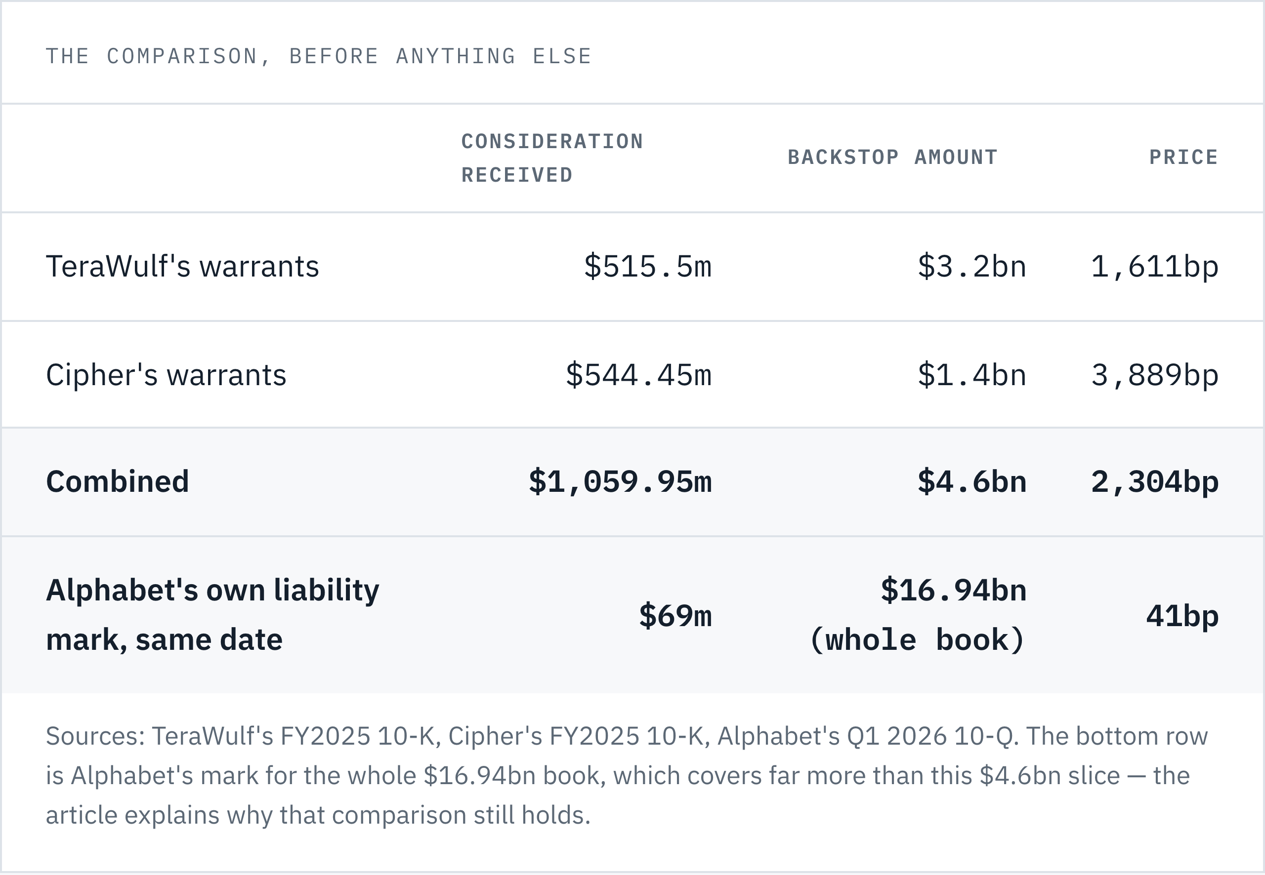1265x875 pixels.
Task: Click the $544.45m consideration value
Action: point(638,375)
